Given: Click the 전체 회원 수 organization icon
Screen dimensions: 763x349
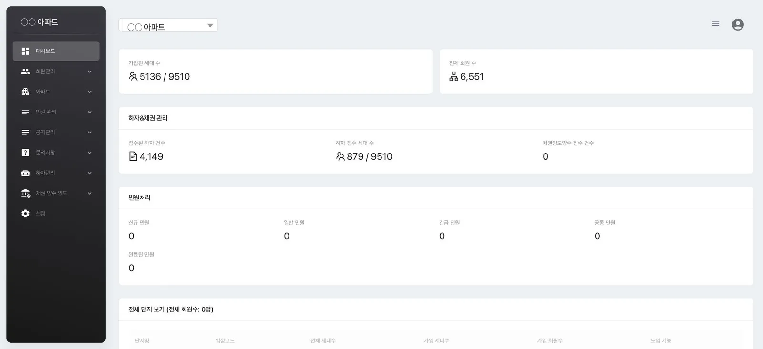Looking at the screenshot, I should [454, 76].
